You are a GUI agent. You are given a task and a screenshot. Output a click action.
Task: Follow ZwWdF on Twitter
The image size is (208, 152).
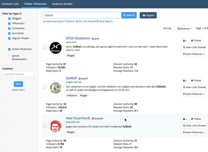(196, 81)
